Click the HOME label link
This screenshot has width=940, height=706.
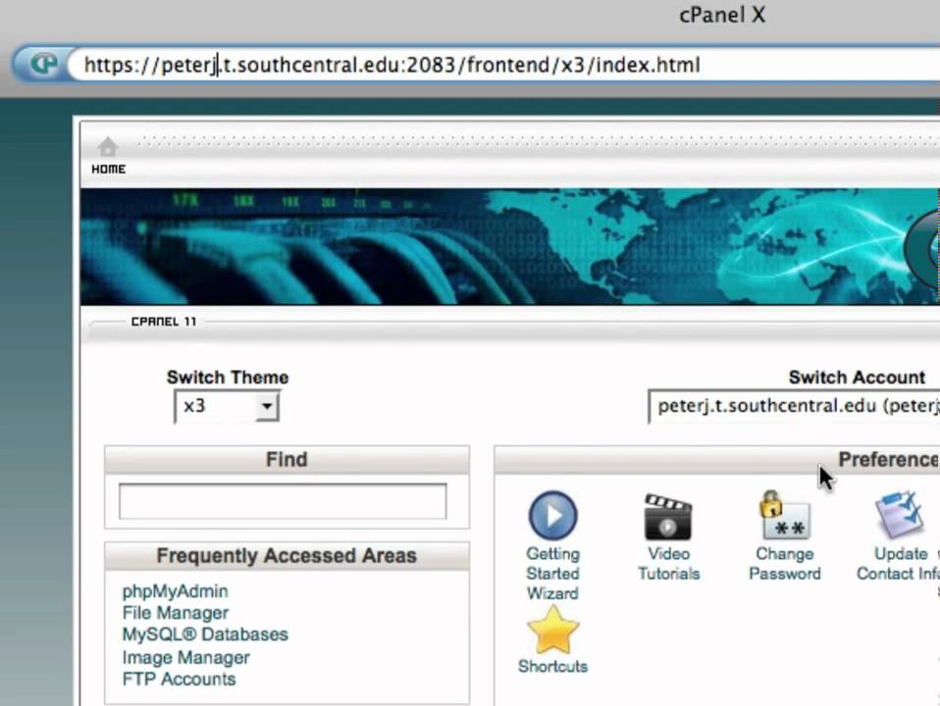click(x=109, y=169)
